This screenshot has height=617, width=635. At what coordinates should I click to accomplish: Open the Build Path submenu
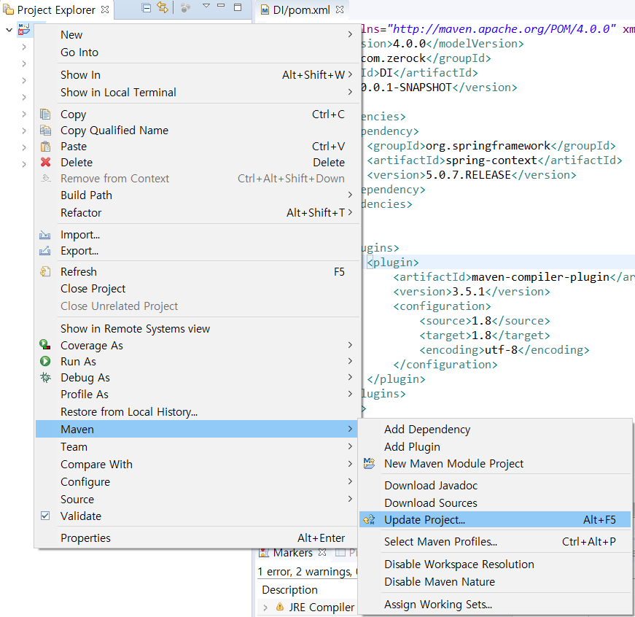(198, 195)
